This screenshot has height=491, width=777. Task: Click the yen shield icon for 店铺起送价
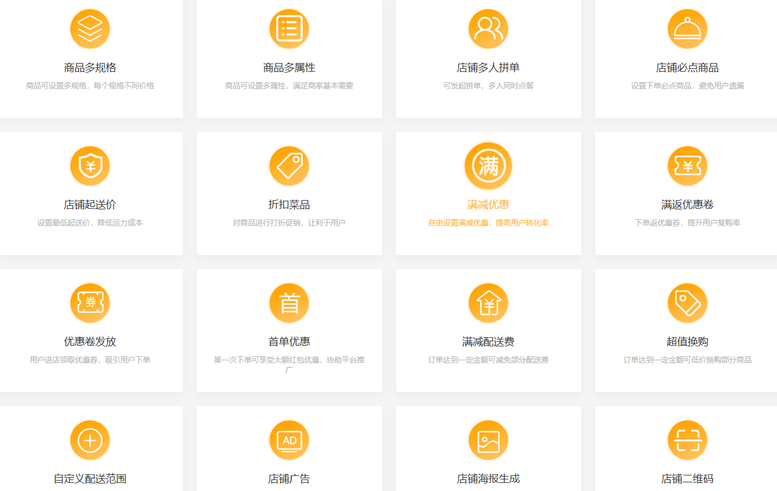pyautogui.click(x=90, y=166)
